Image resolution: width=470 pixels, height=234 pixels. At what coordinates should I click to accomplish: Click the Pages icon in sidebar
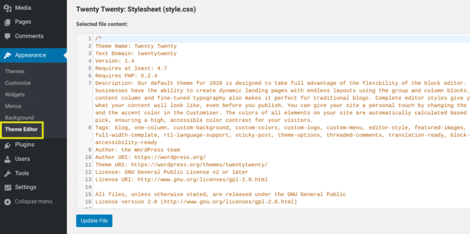click(x=8, y=22)
